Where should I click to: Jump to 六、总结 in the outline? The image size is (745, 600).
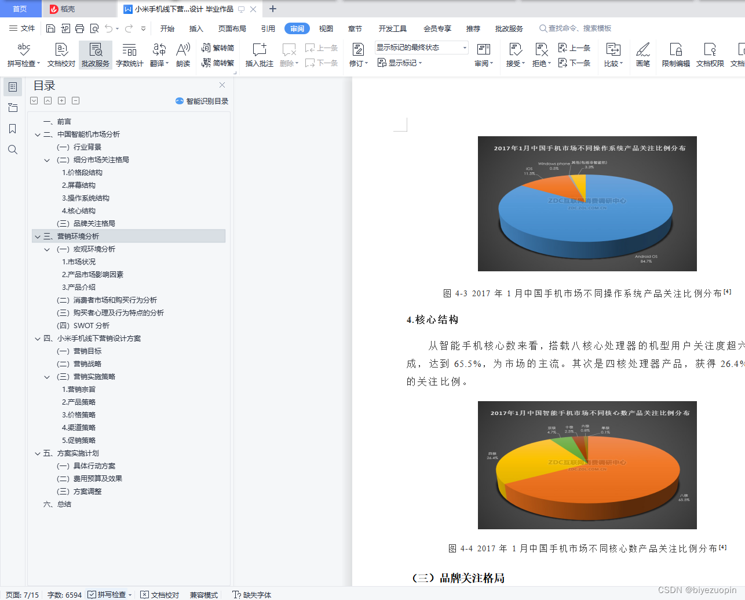click(57, 504)
